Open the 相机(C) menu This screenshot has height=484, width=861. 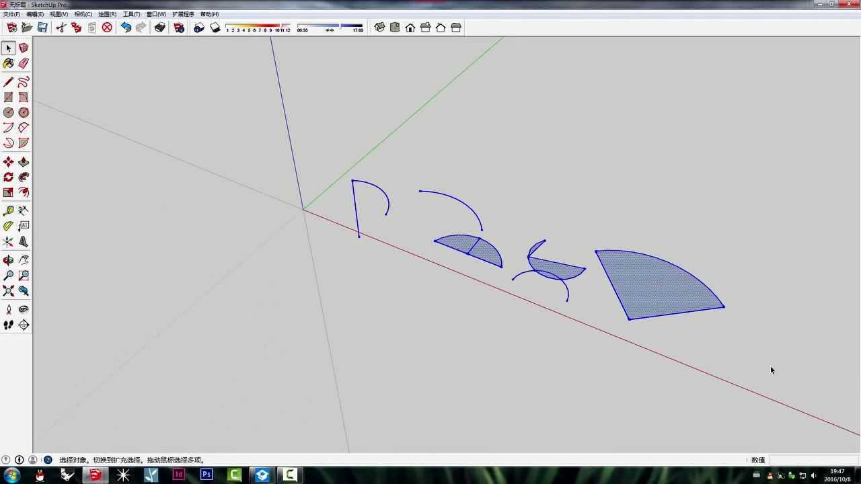(x=83, y=14)
